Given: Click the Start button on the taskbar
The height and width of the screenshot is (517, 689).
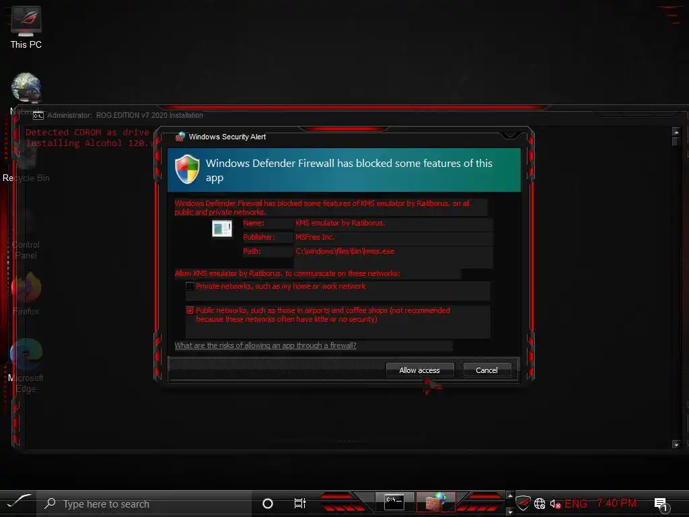Looking at the screenshot, I should pos(20,502).
